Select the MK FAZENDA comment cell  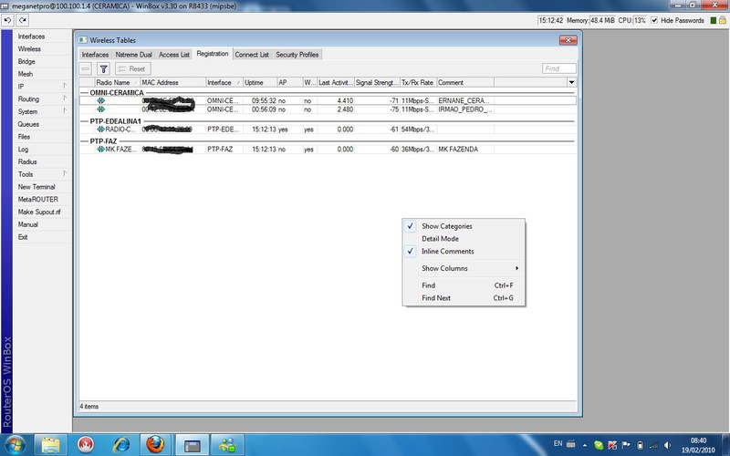(x=465, y=150)
